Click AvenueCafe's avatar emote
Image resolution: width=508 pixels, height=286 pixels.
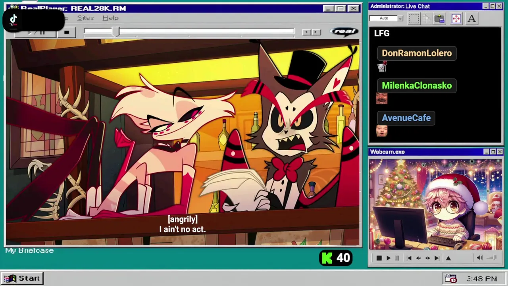click(381, 131)
